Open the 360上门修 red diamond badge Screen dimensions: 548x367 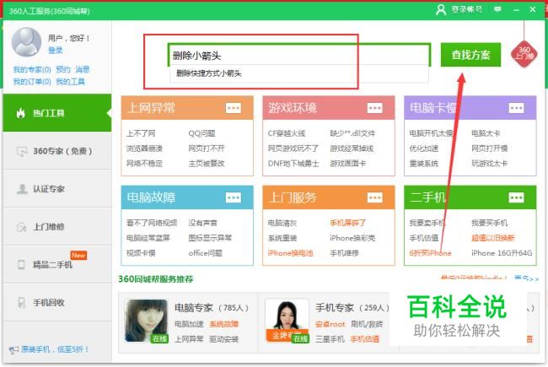524,53
